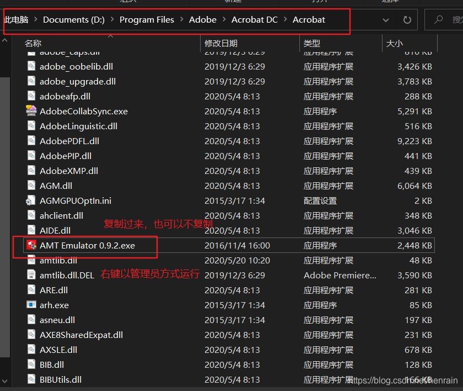Image resolution: width=463 pixels, height=391 pixels.
Task: Select the file named AXE8SharedExpat.dll
Action: 81,335
